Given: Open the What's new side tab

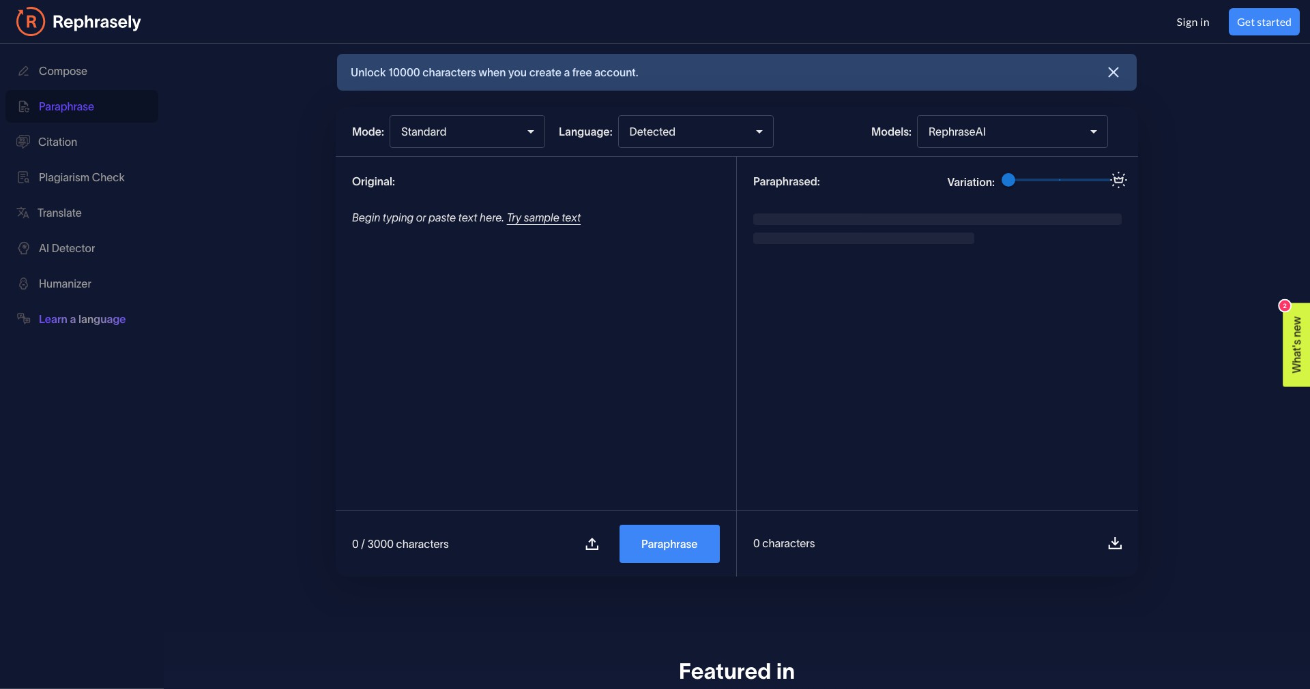Looking at the screenshot, I should tap(1296, 345).
